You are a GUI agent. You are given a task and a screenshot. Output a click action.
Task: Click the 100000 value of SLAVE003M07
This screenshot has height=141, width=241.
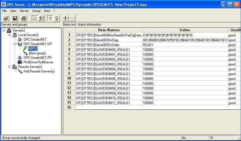185,84
